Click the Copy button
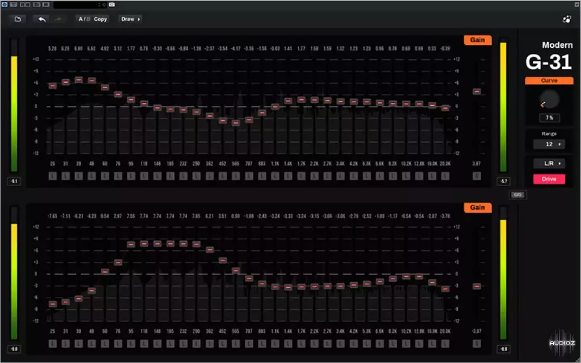The image size is (581, 363). point(101,19)
